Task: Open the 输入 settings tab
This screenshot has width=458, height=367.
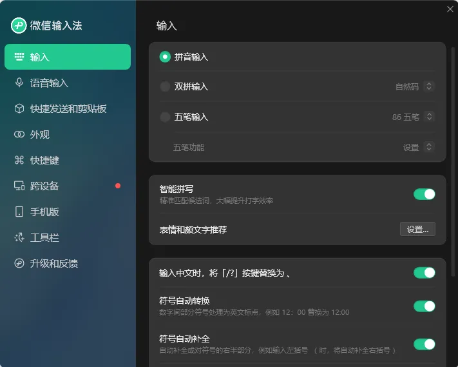Action: pos(68,57)
